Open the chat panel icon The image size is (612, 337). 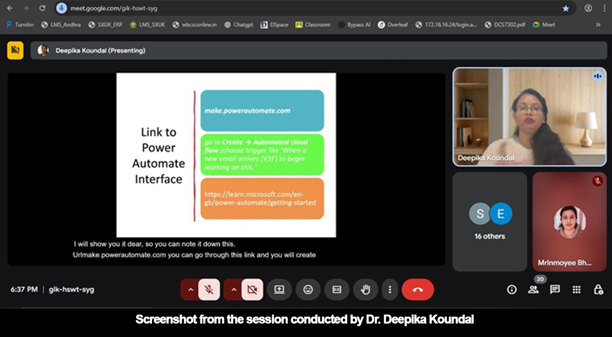(x=555, y=290)
